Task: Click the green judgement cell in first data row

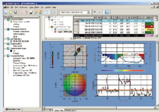Action: tap(149, 23)
